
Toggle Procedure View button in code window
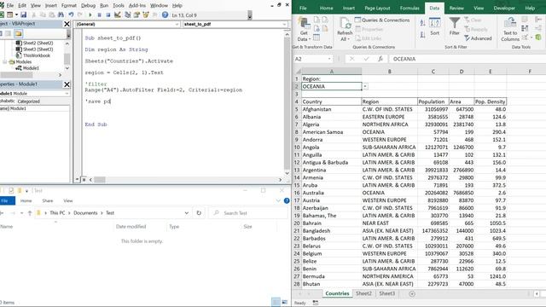(78, 180)
